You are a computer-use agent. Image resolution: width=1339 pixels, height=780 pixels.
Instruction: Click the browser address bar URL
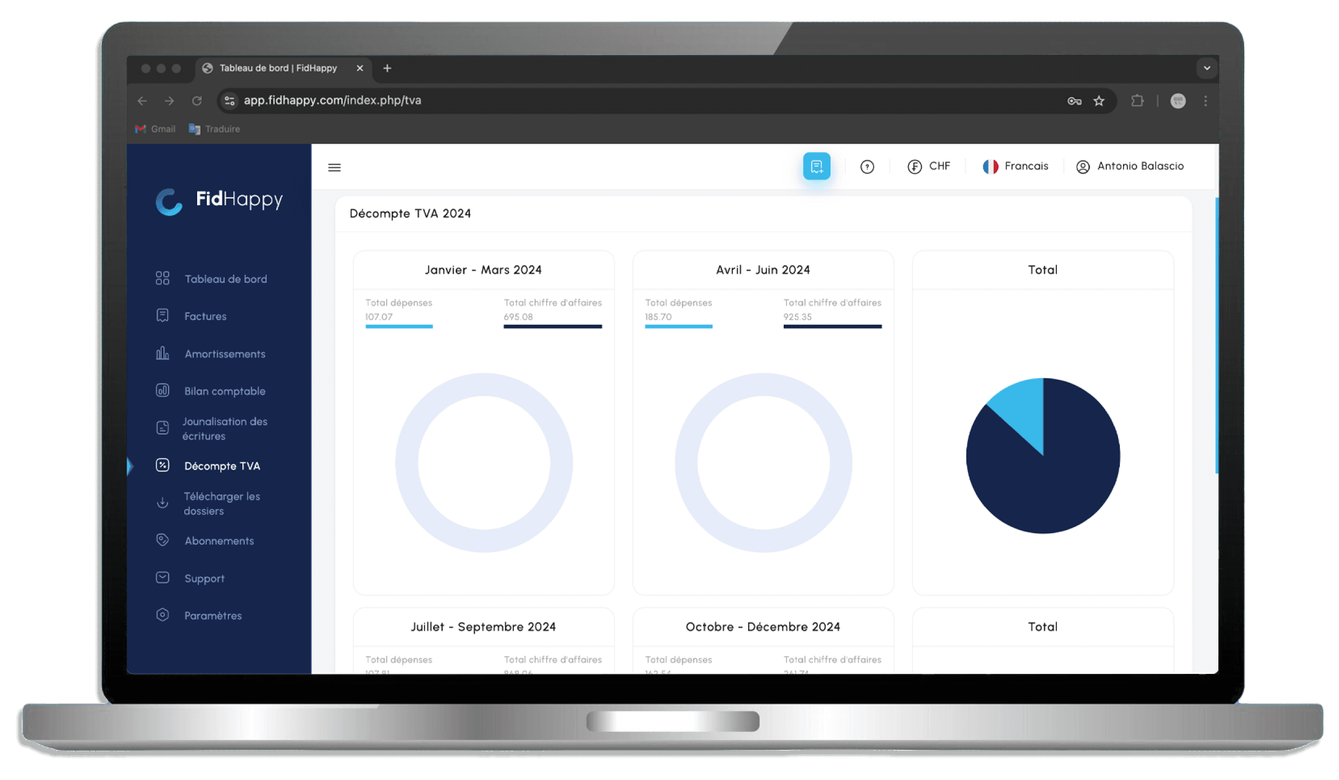(x=332, y=101)
